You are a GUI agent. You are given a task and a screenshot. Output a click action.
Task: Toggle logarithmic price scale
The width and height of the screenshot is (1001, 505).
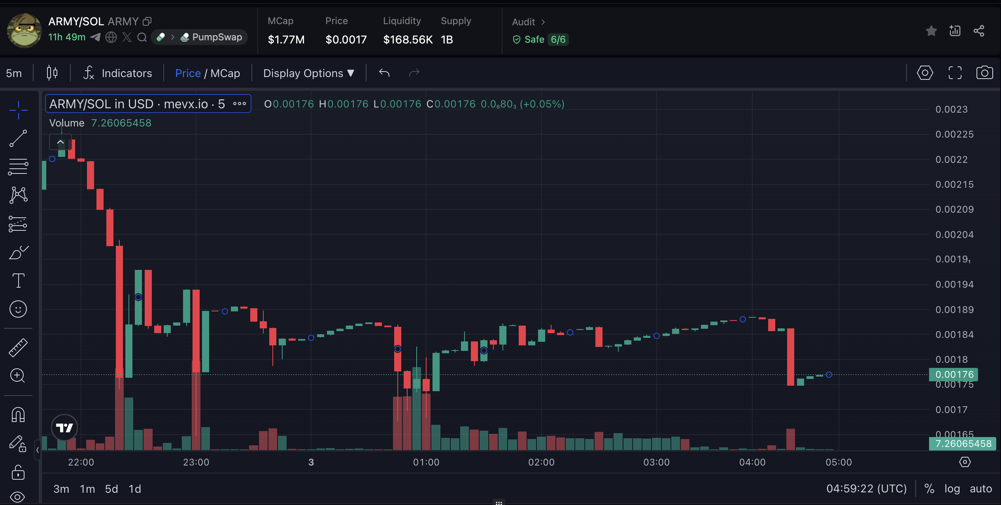pyautogui.click(x=952, y=489)
